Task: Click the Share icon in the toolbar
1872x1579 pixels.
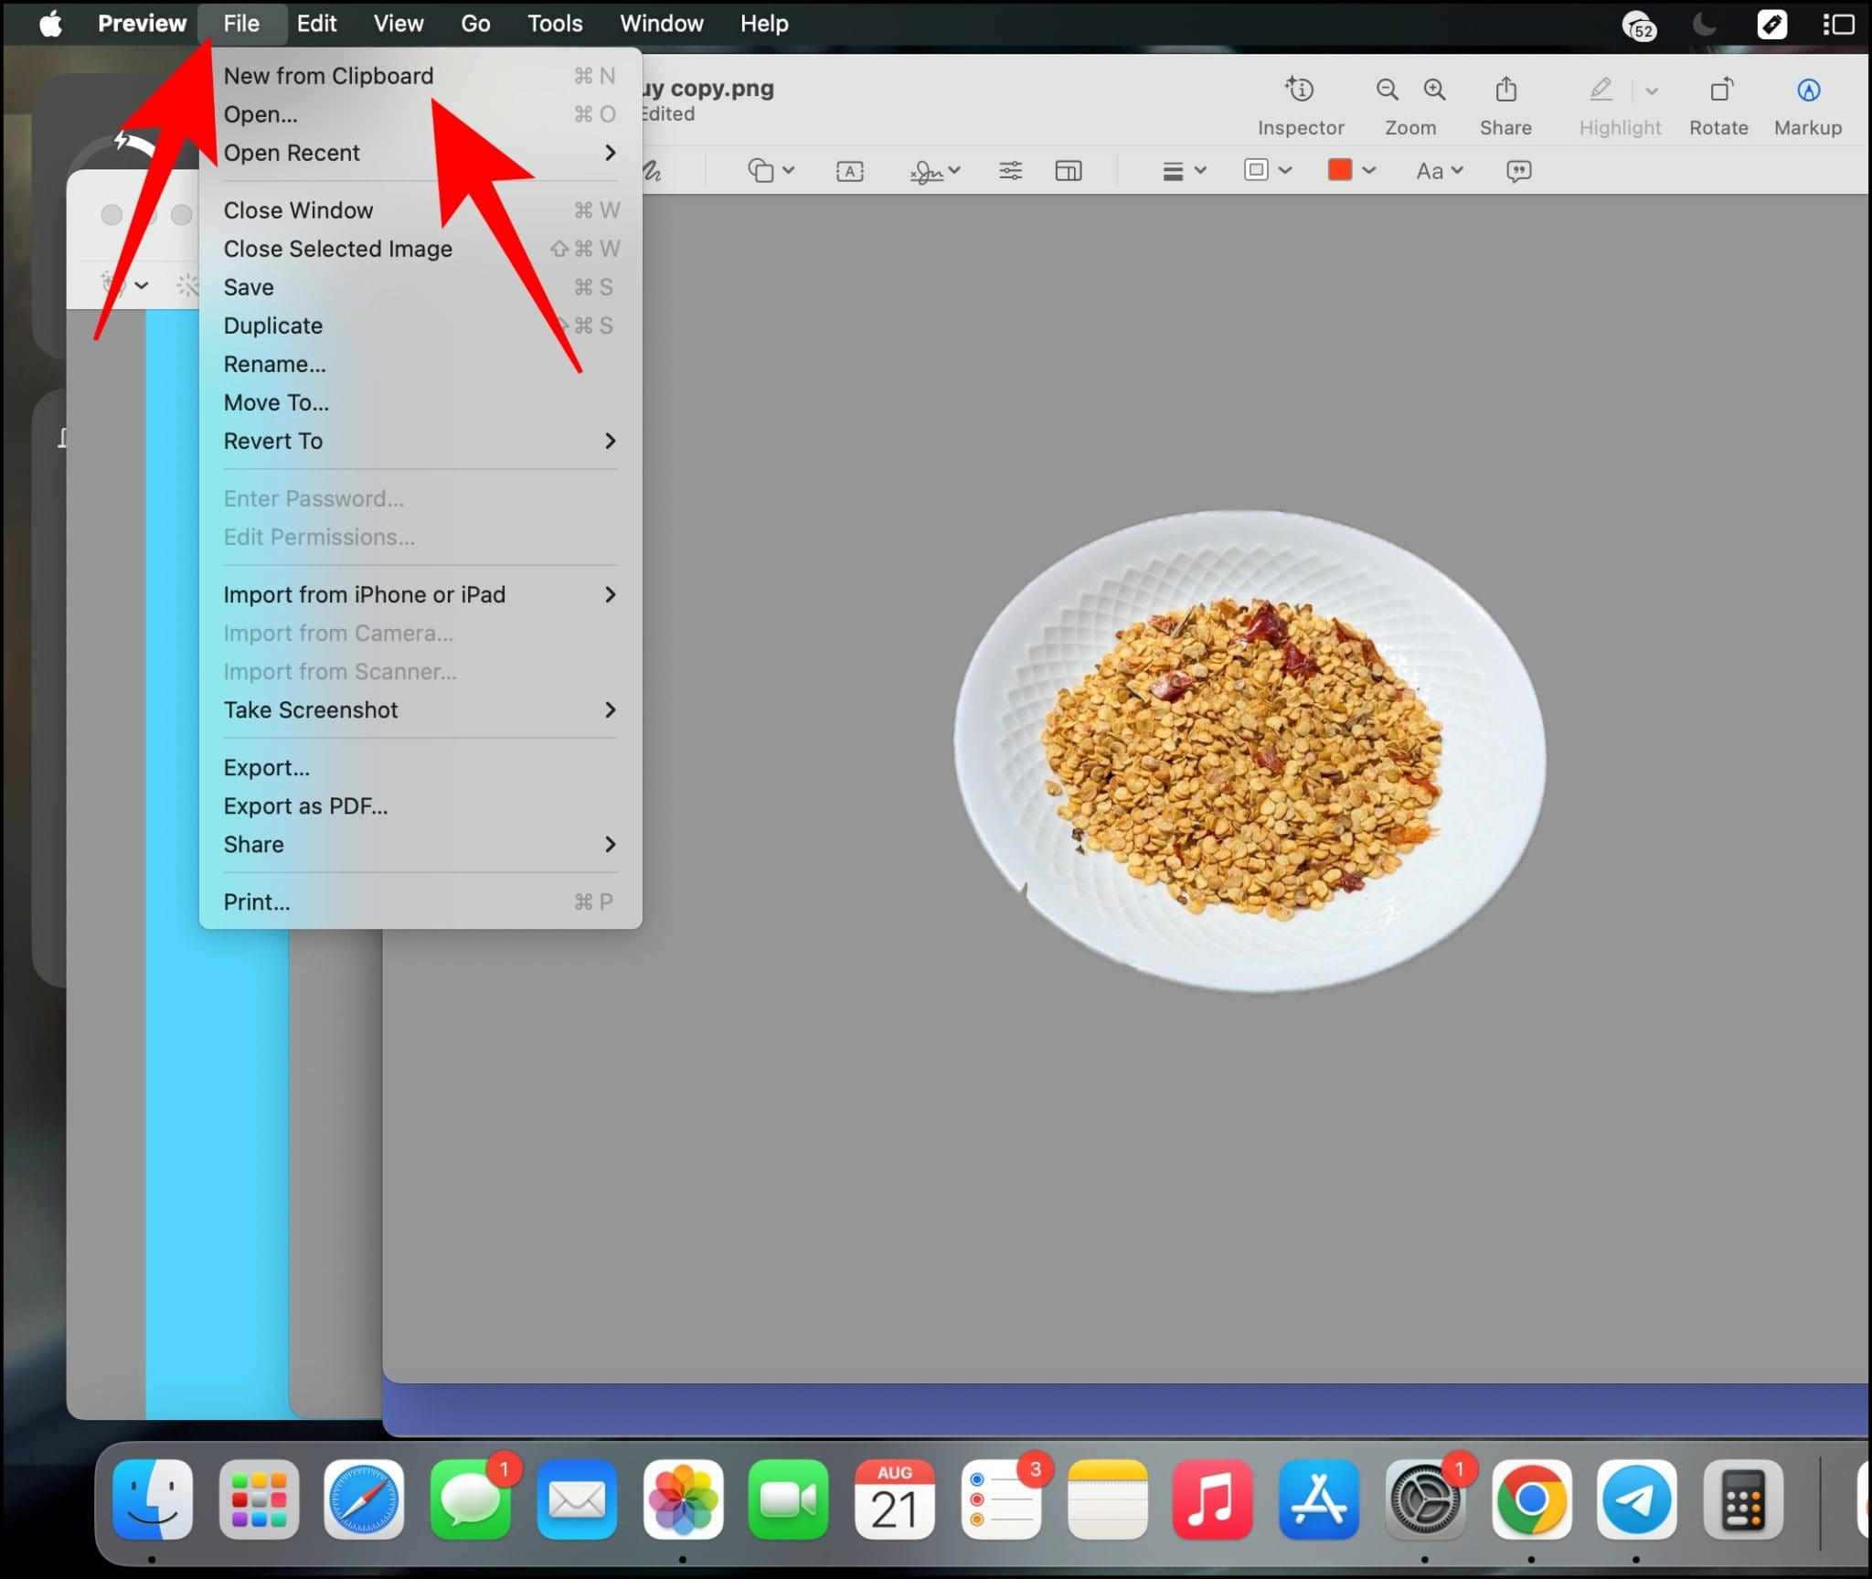Action: coord(1504,90)
